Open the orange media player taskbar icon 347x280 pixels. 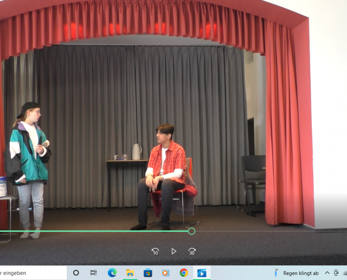pyautogui.click(x=165, y=273)
